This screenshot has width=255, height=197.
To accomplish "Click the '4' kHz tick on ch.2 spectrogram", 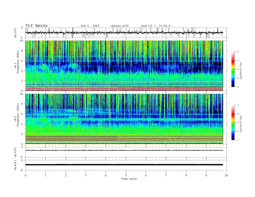I will (22, 124).
